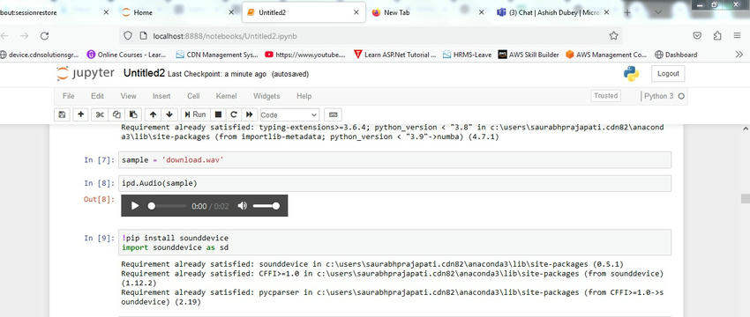Open the CDN Management Sys bookmark
Screen dimensions: 750x317
pyautogui.click(x=217, y=55)
